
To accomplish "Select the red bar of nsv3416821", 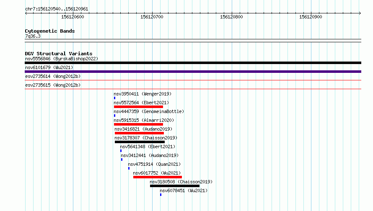I will point(140,133).
